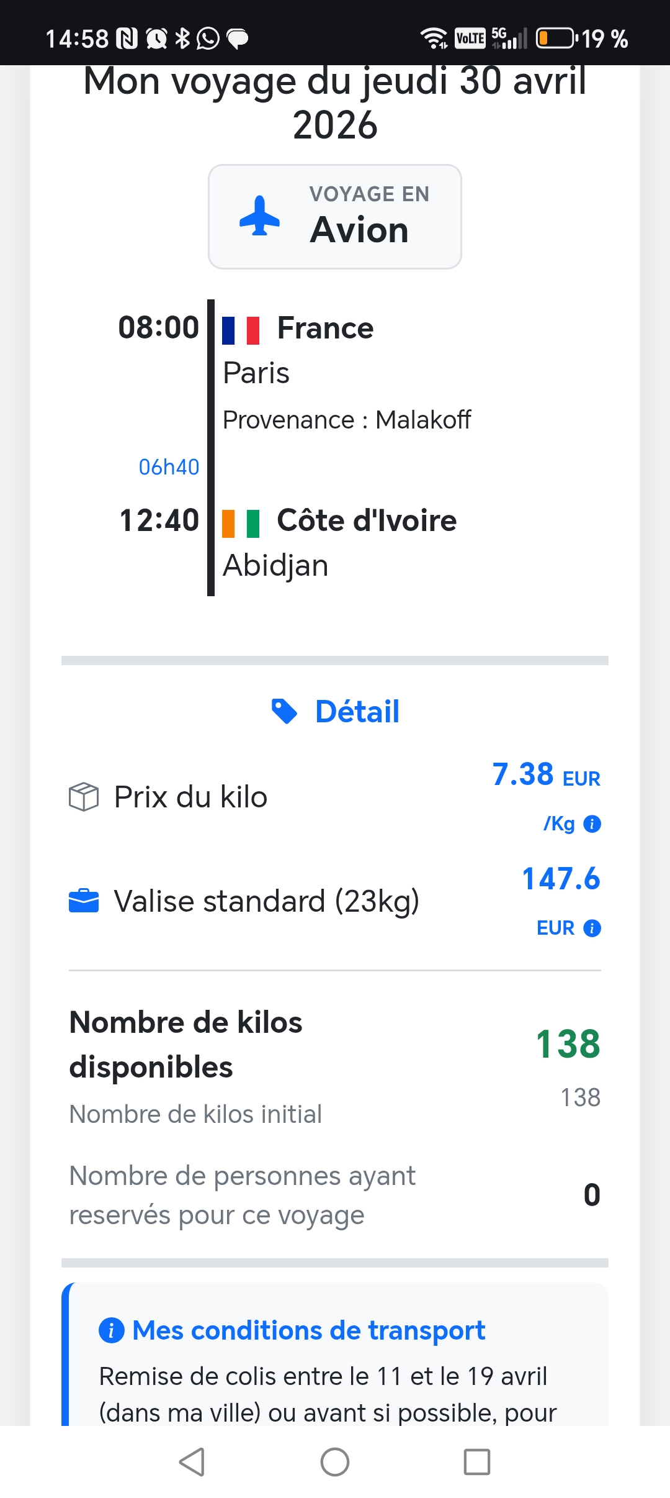This screenshot has width=670, height=1498.
Task: Open info icon next to /Kg price
Action: [592, 824]
